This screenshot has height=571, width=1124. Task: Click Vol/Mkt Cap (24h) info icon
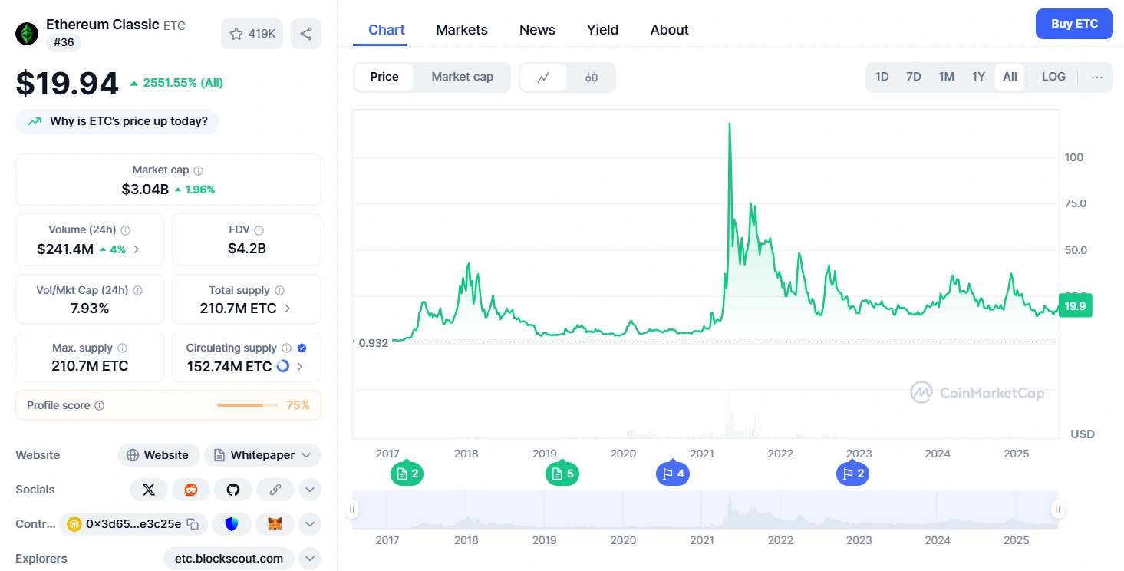[x=138, y=291]
